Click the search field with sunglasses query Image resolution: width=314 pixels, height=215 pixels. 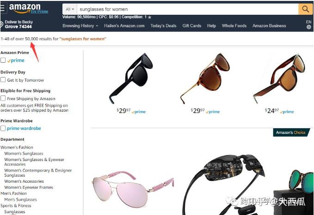click(188, 9)
